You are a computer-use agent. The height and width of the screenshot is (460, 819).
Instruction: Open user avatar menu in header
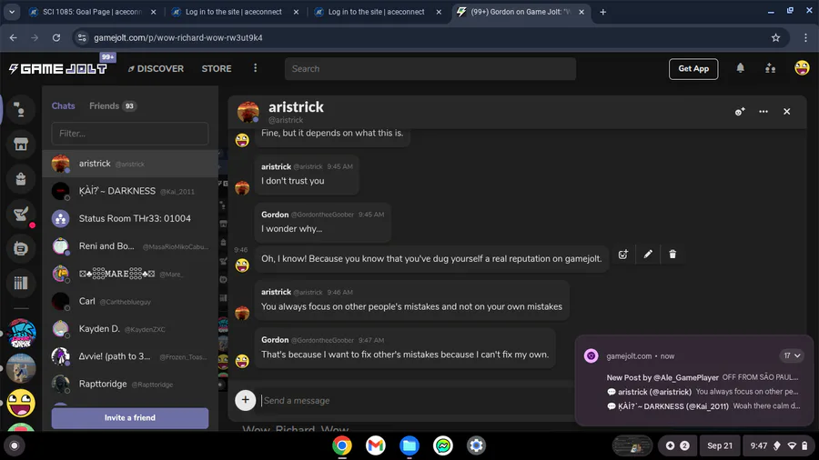[802, 68]
